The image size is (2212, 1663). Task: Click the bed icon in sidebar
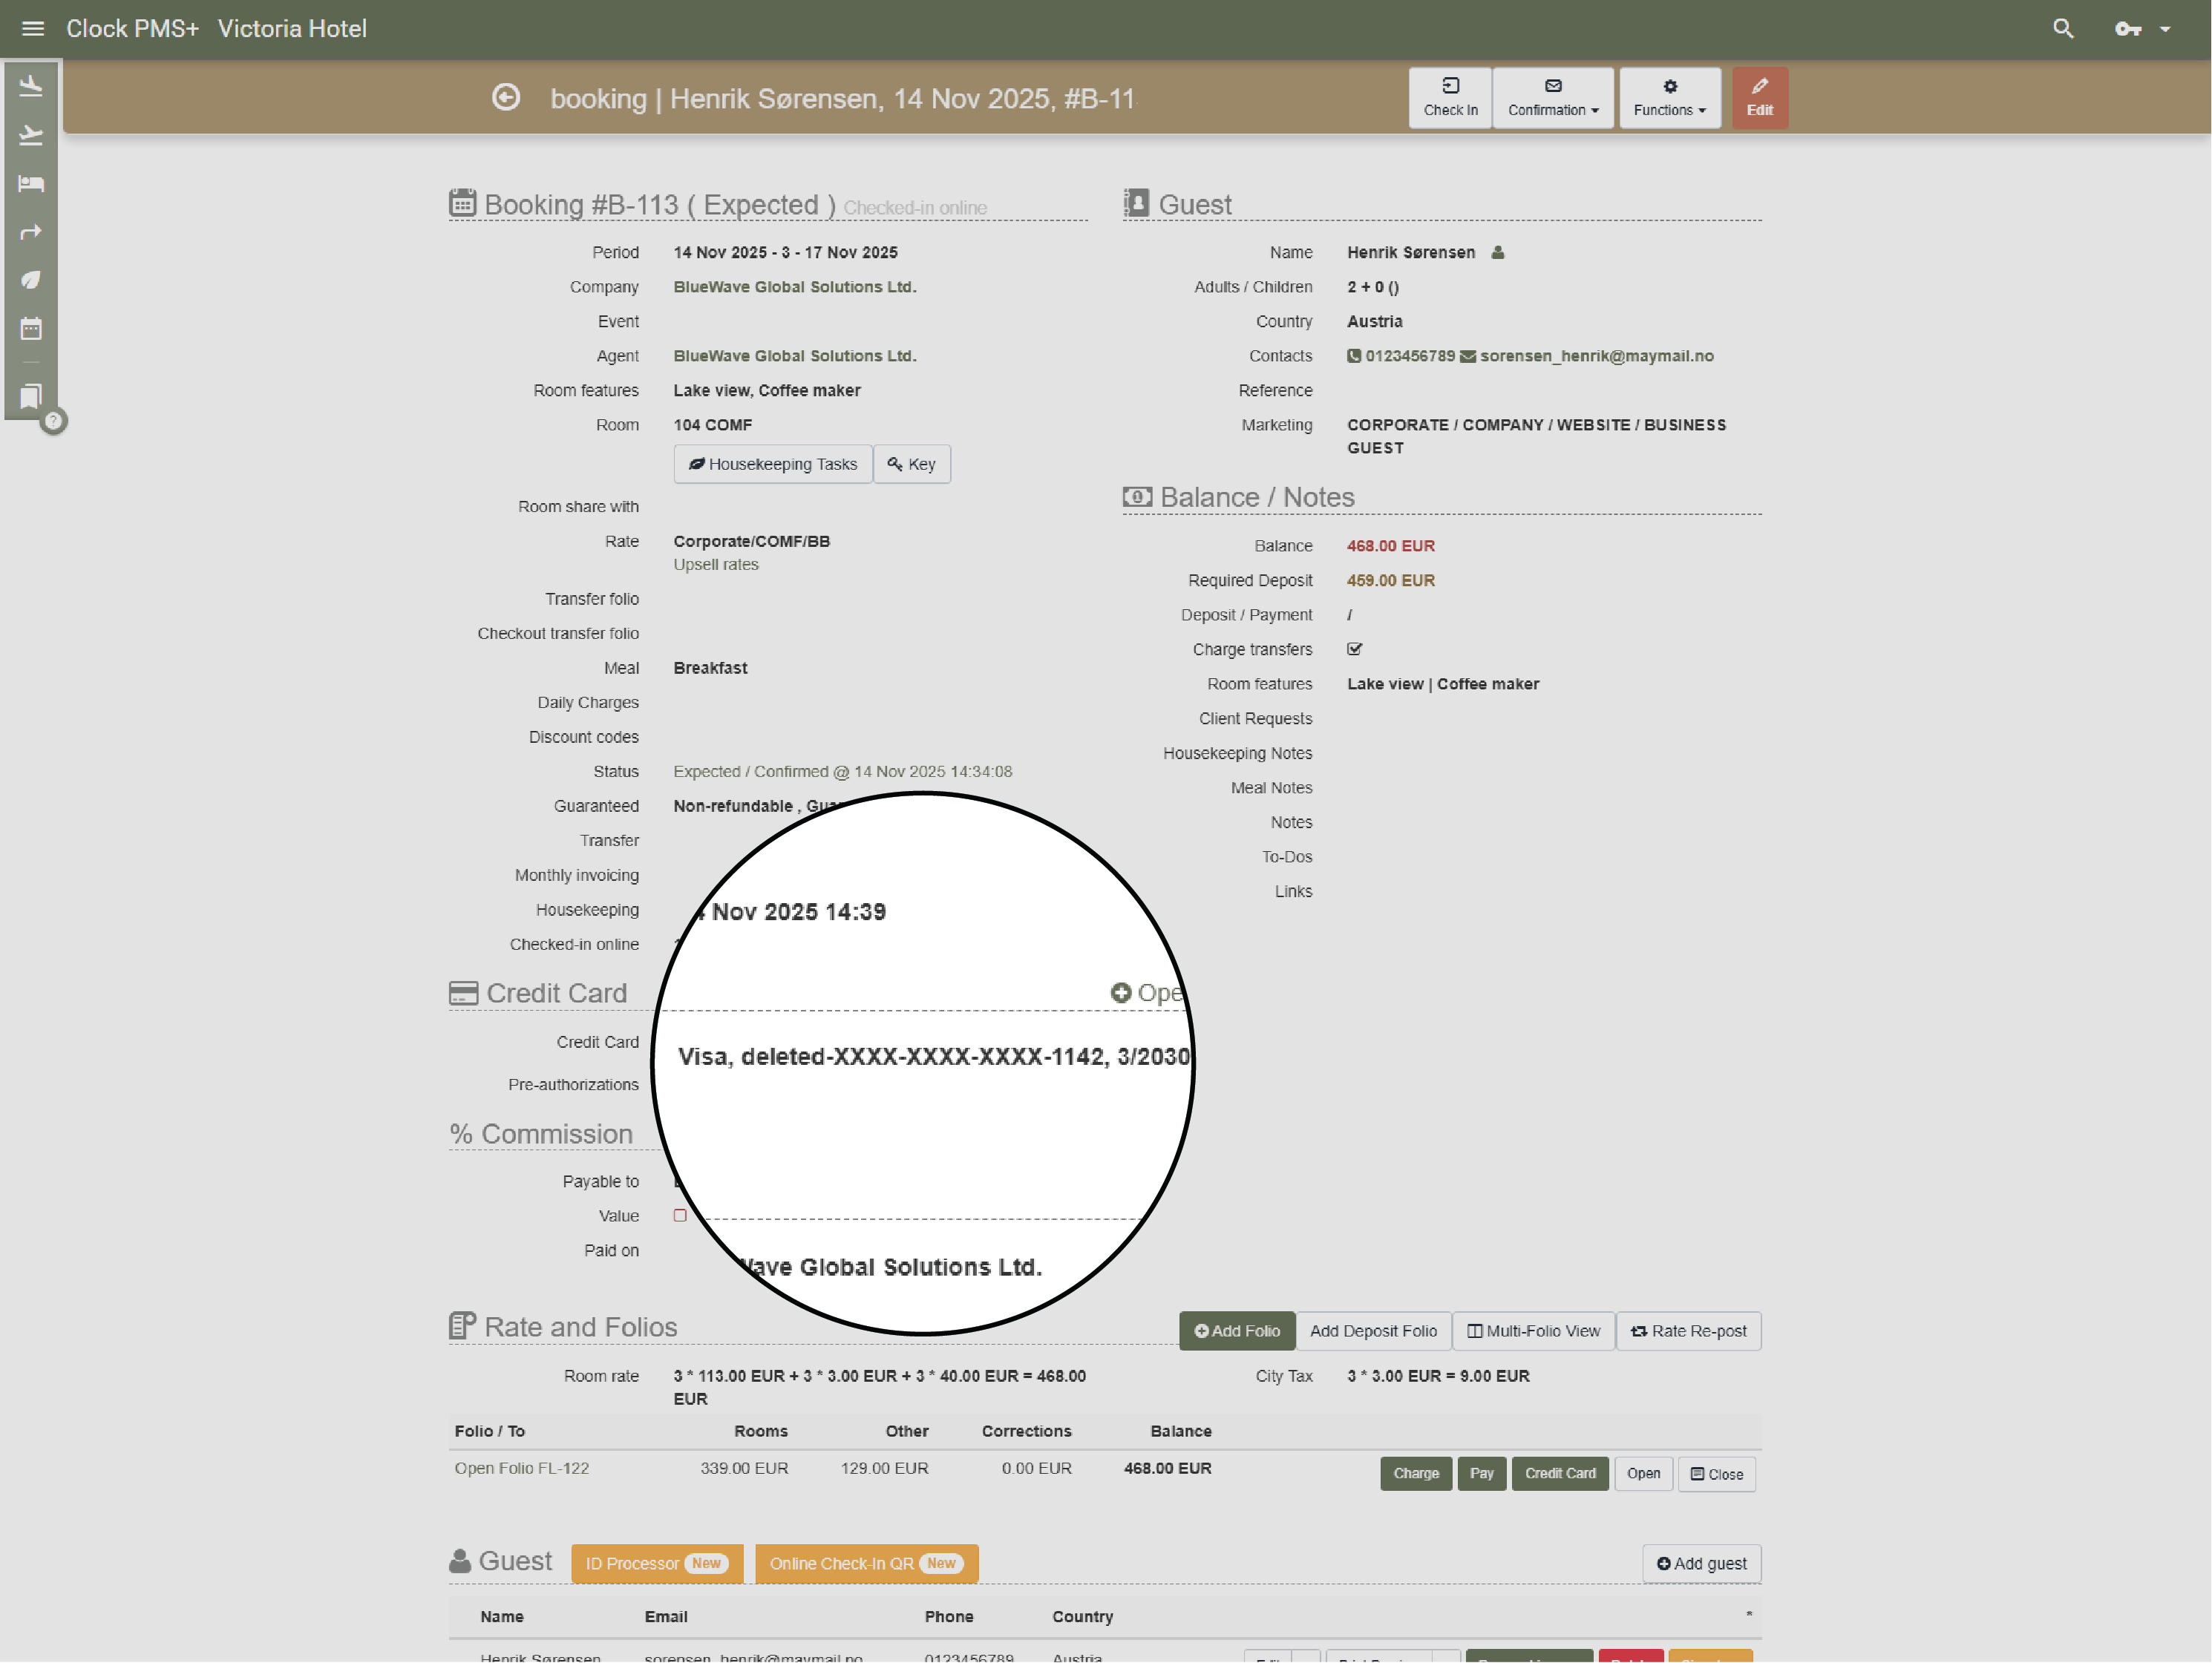(31, 184)
